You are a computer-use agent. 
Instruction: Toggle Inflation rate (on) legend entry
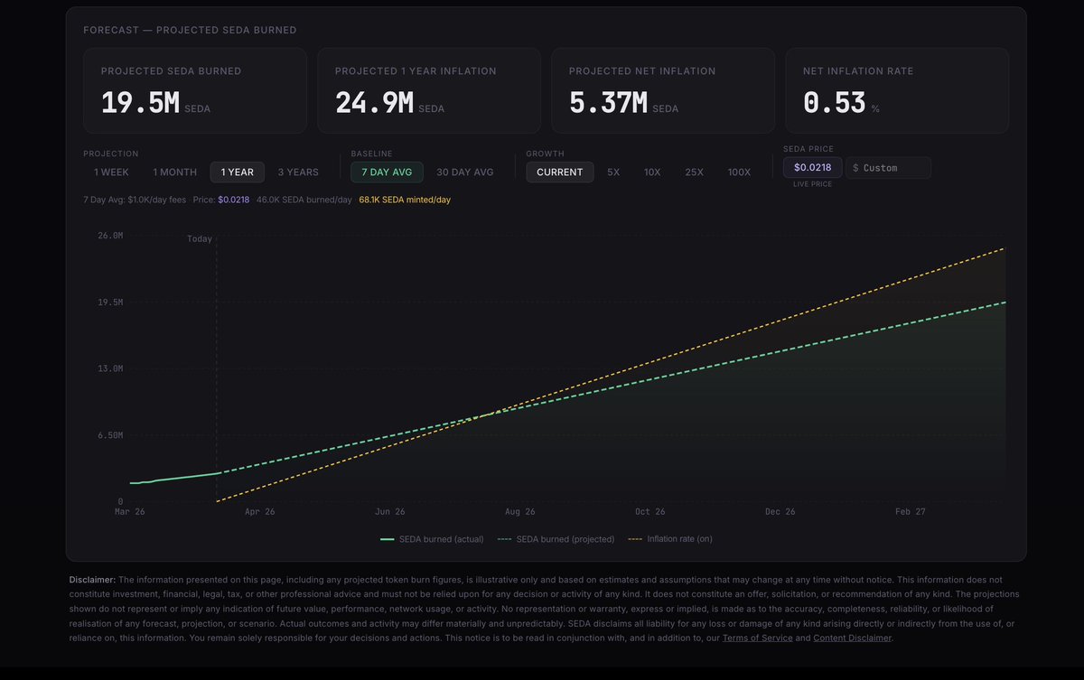coord(669,539)
